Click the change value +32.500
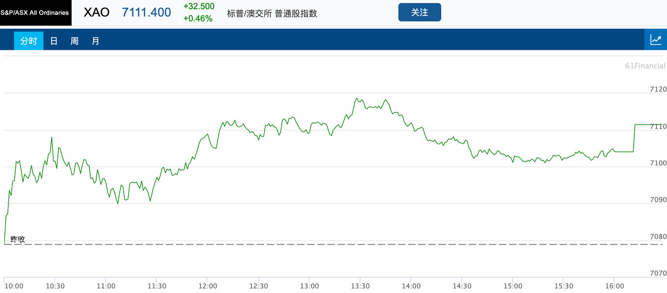The image size is (667, 293). (x=199, y=6)
